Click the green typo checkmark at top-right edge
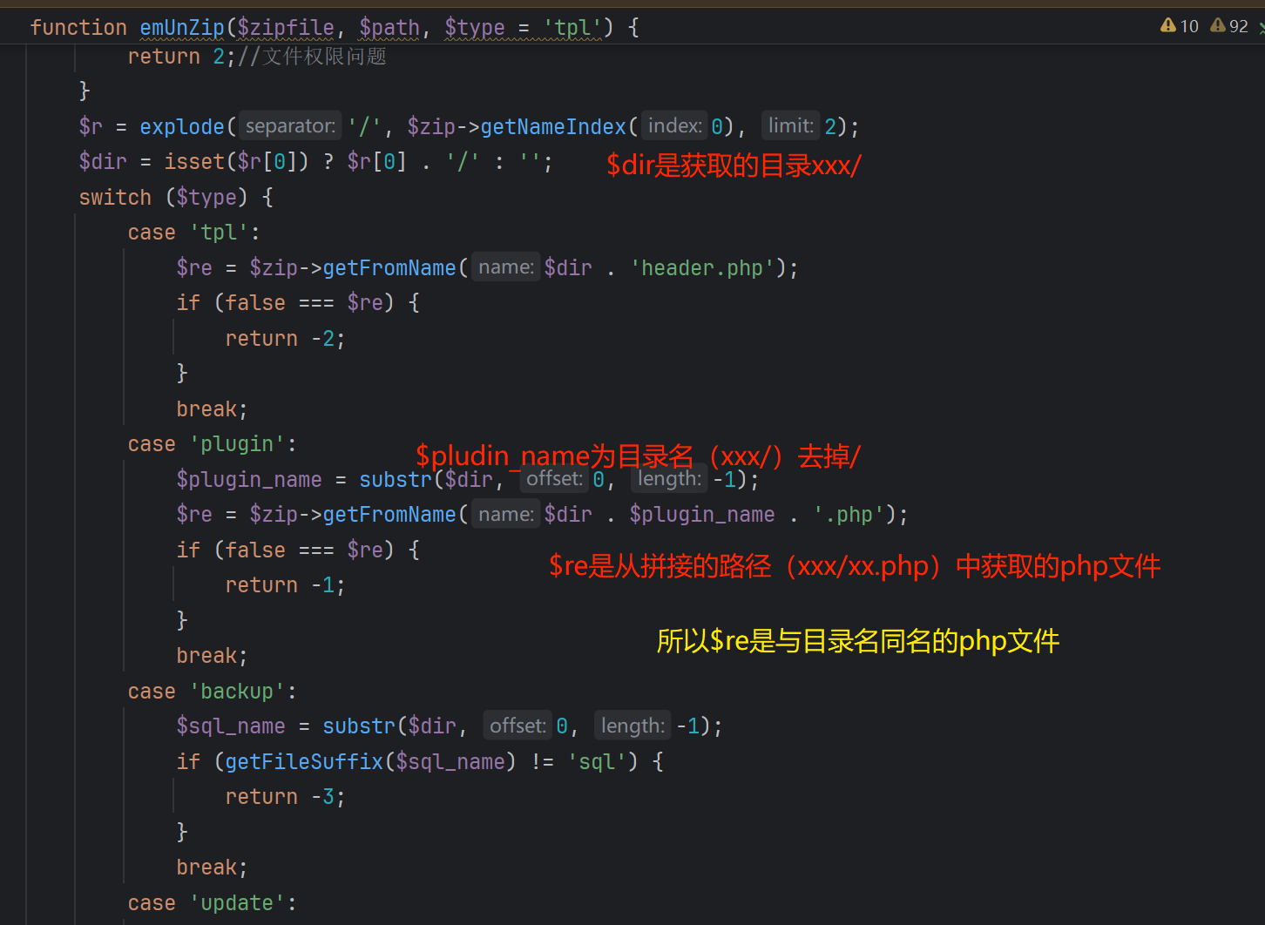 pyautogui.click(x=1262, y=27)
